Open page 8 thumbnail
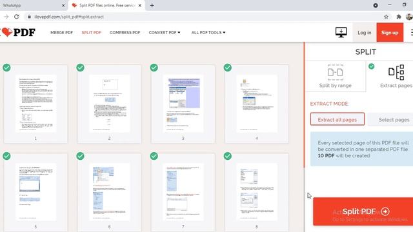 pos(257,192)
